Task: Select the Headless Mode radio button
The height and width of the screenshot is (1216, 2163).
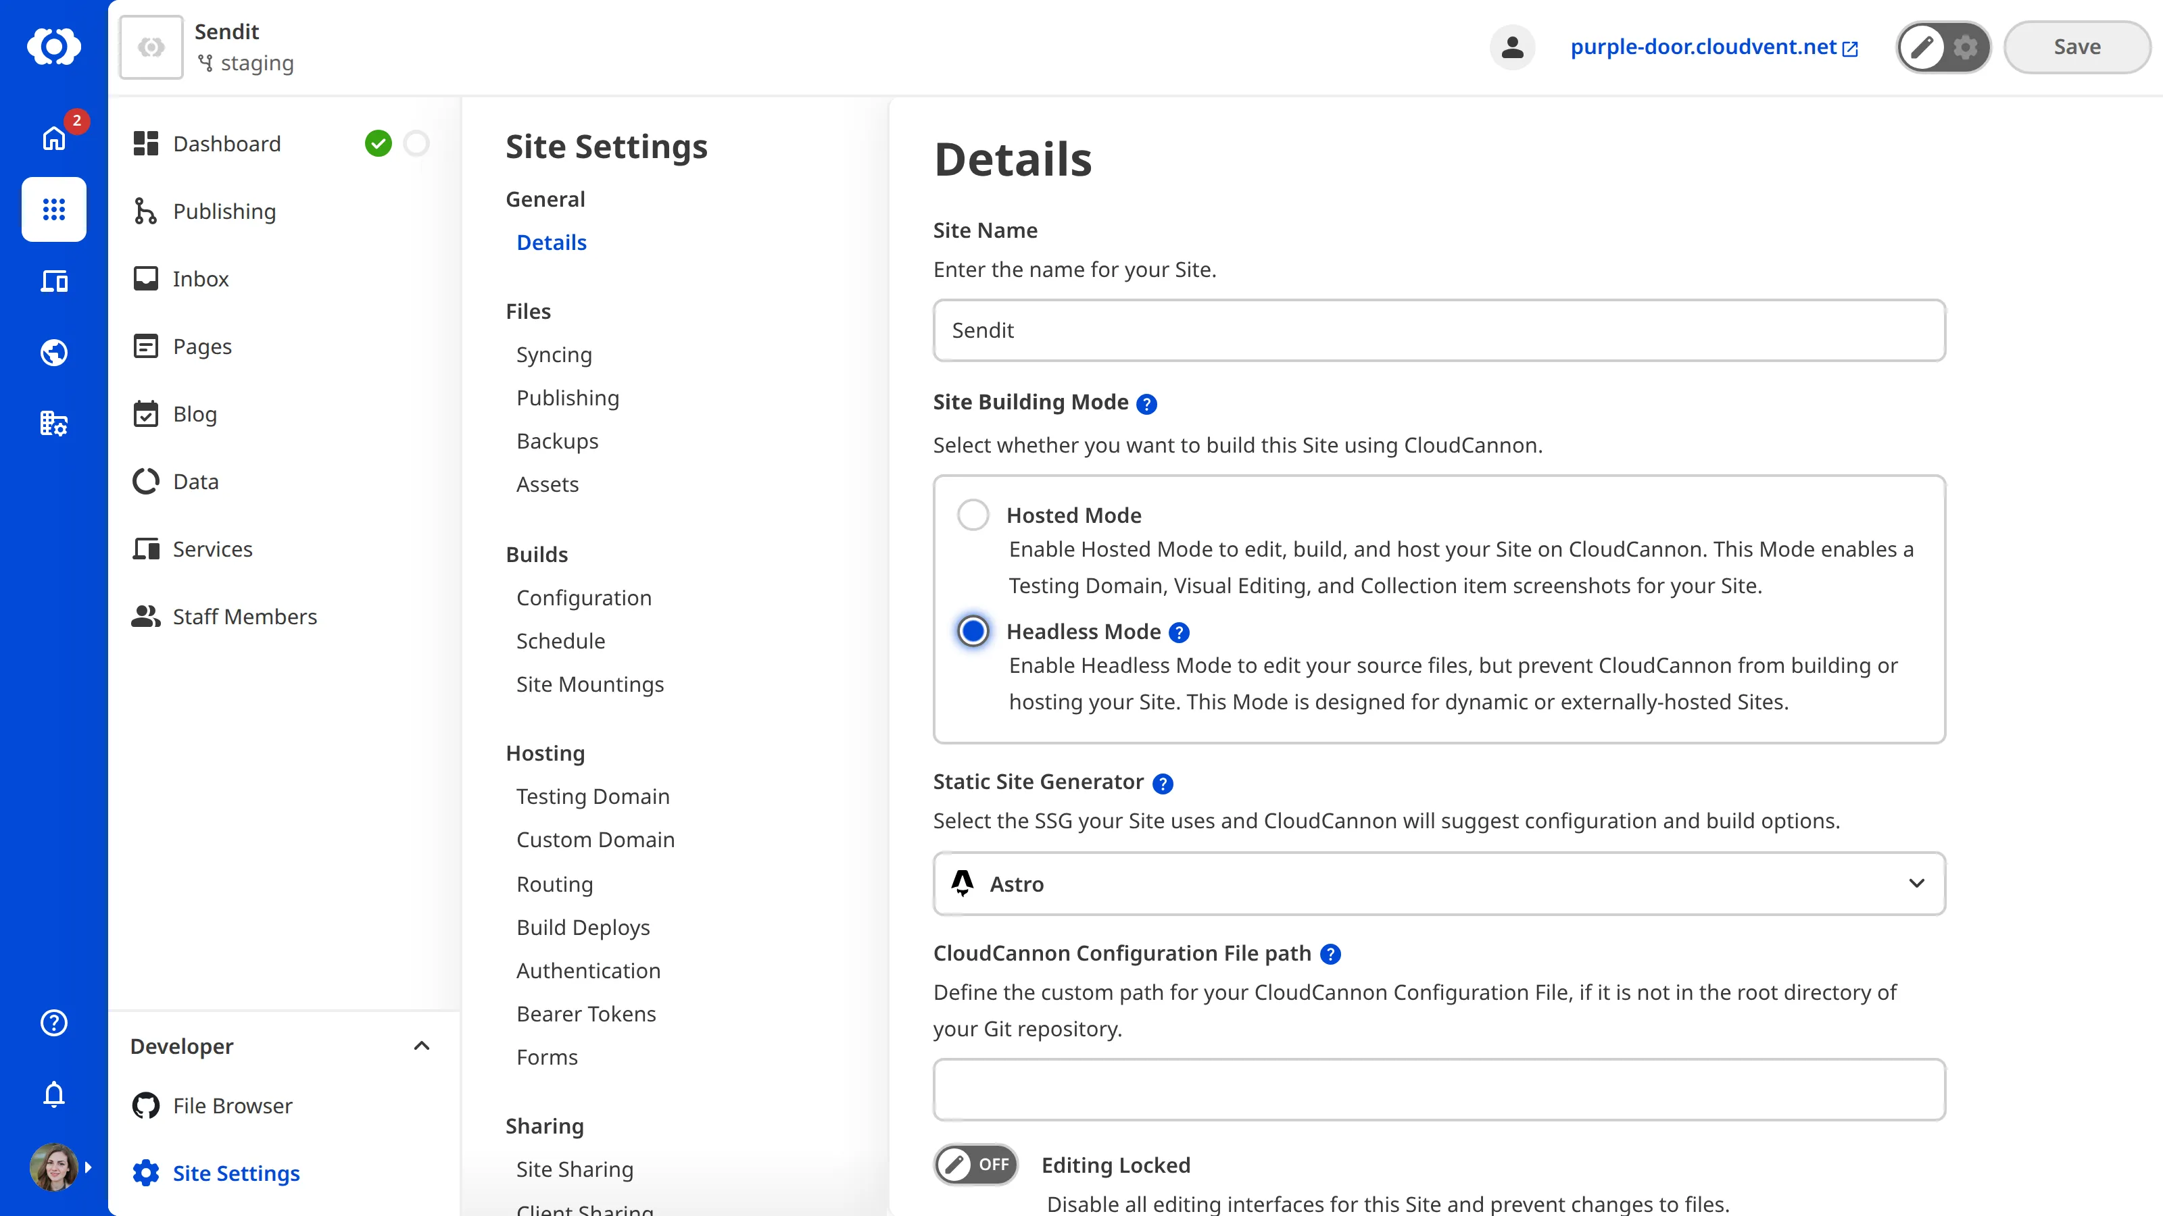Action: point(973,631)
